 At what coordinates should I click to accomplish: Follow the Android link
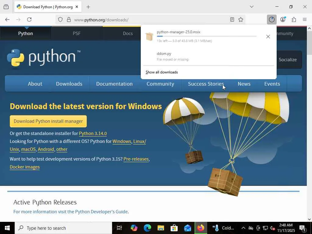(46, 149)
